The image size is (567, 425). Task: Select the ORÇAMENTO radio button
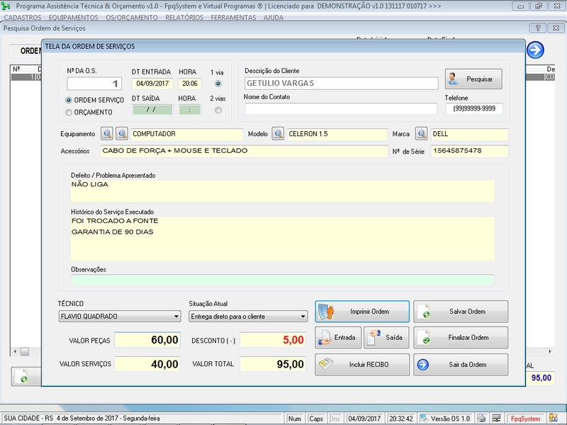(68, 113)
